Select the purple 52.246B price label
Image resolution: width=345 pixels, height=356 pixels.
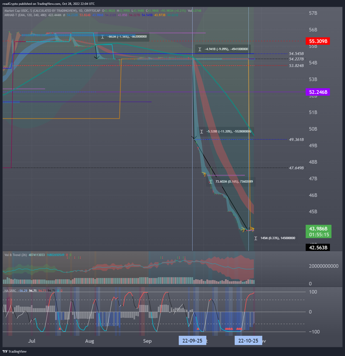(318, 92)
